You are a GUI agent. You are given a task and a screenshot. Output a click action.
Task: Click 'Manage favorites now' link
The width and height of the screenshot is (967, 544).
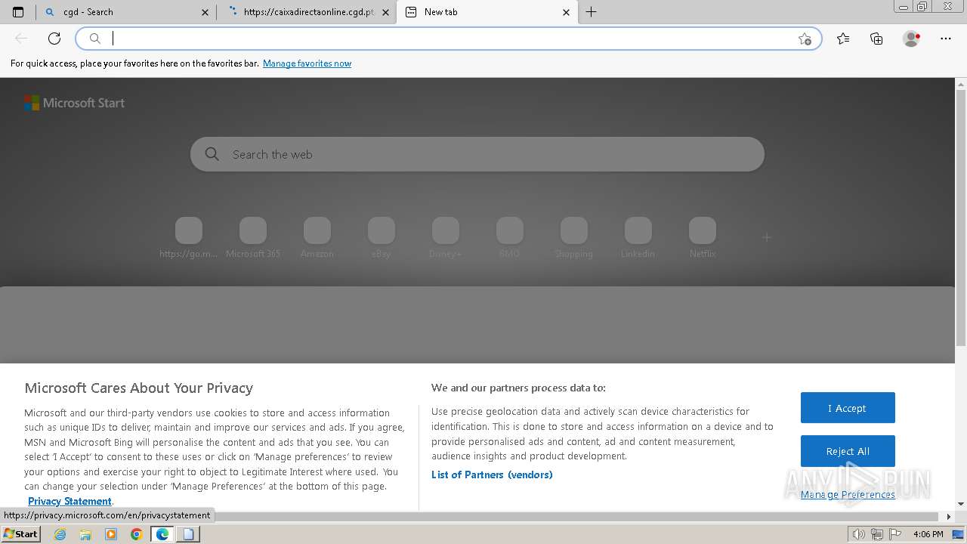[307, 63]
